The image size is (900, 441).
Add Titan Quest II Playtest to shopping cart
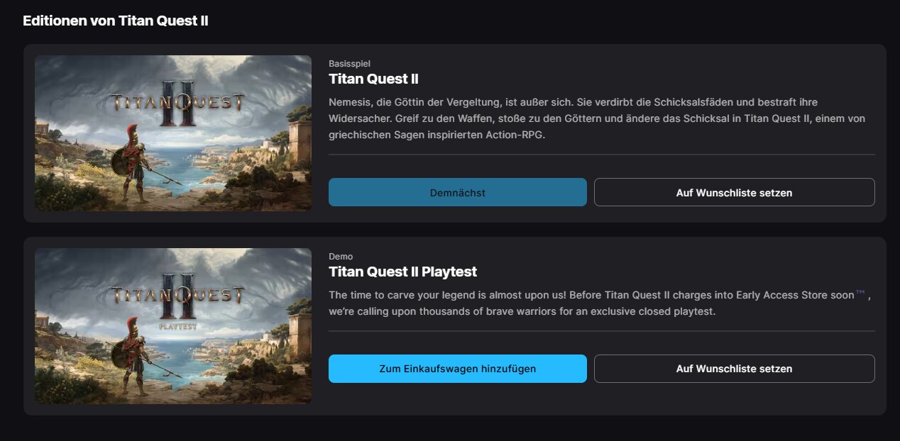pyautogui.click(x=457, y=369)
